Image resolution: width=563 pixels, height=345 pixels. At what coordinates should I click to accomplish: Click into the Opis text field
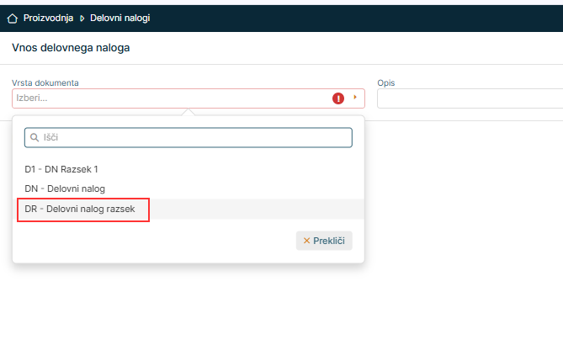[467, 98]
